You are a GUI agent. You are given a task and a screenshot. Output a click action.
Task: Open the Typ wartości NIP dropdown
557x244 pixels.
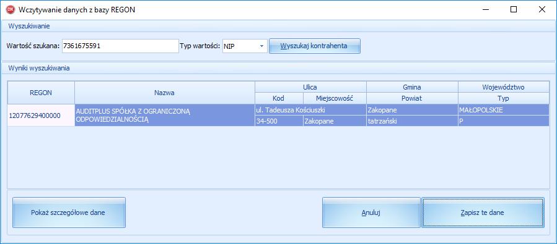coord(245,46)
